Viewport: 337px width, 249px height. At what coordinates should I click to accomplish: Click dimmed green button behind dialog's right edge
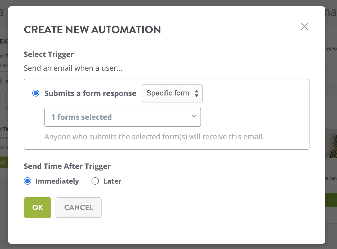[331, 200]
